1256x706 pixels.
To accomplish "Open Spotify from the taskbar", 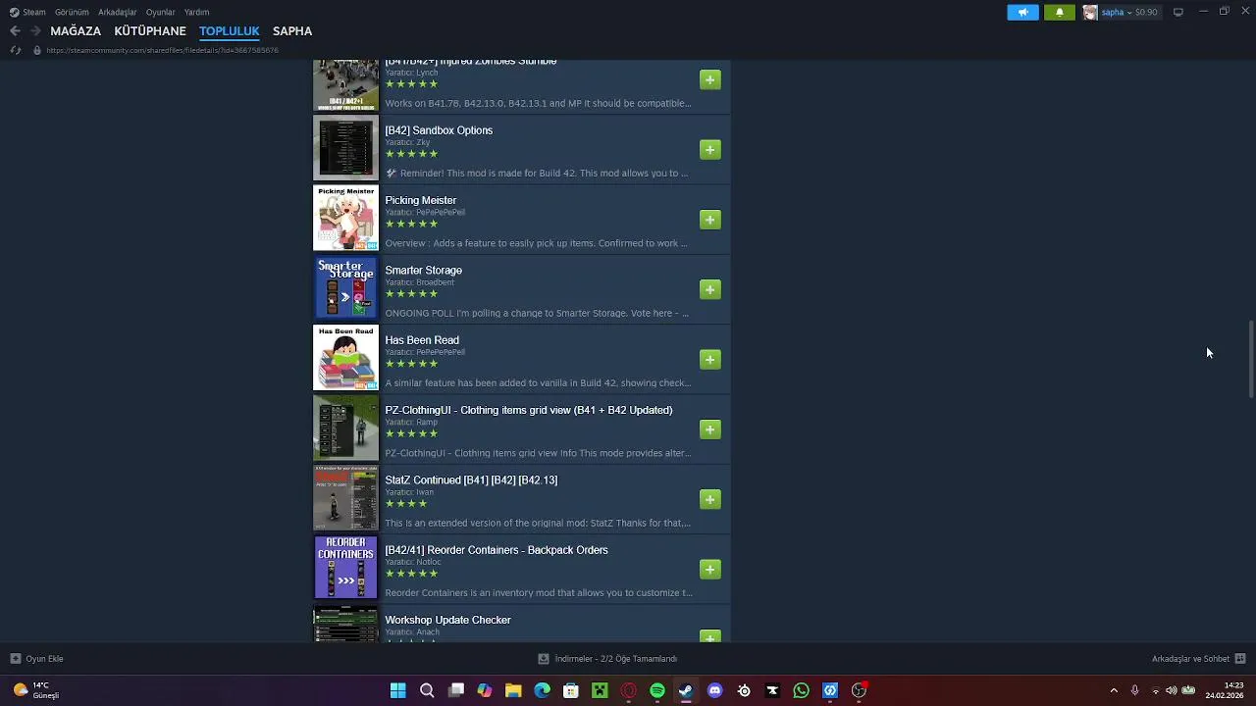I will 657,690.
